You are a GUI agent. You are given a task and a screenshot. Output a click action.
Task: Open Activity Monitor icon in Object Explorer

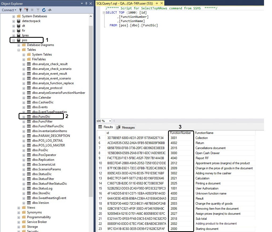tap(50, 10)
